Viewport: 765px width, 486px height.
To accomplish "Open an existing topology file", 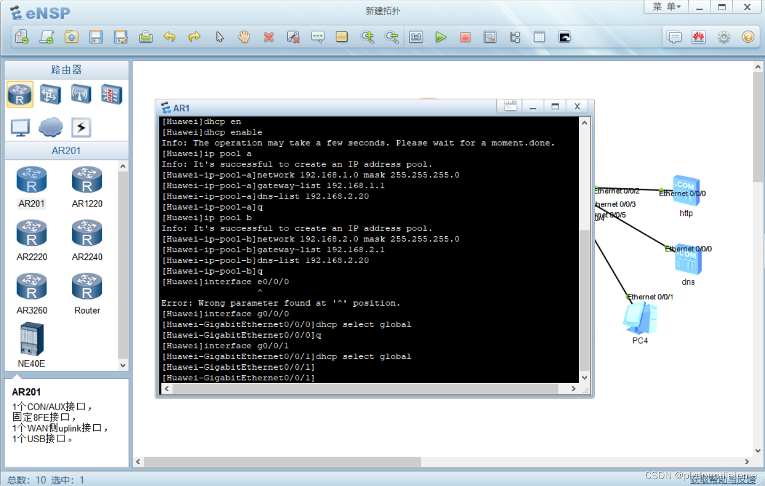I will pyautogui.click(x=71, y=37).
